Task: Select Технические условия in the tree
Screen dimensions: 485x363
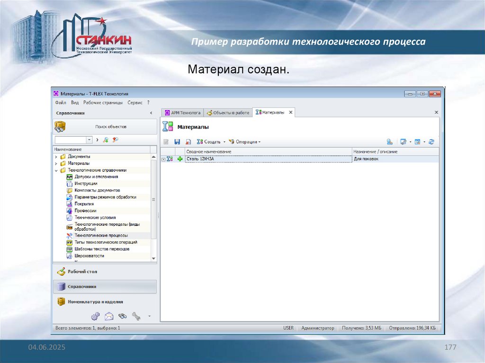Action: [95, 218]
